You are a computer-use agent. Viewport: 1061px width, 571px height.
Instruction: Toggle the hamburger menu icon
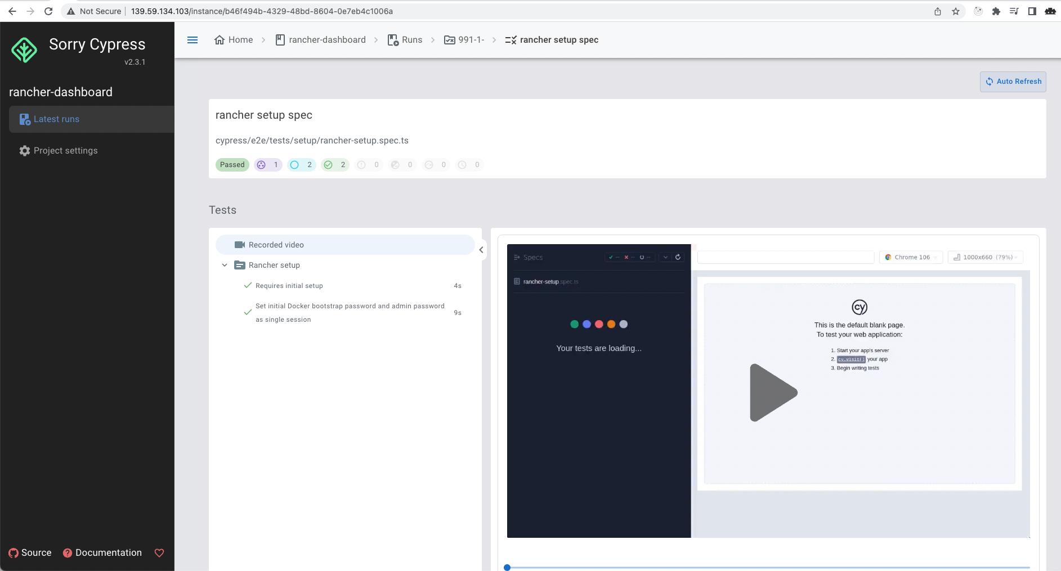point(193,39)
